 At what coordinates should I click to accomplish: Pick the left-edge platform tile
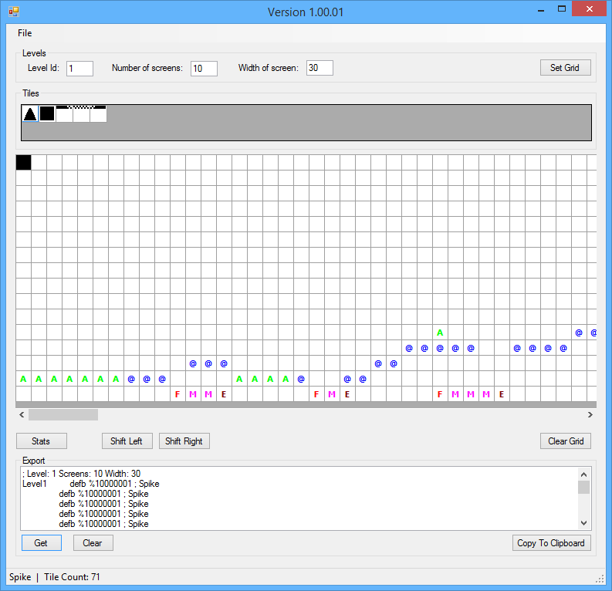click(64, 113)
